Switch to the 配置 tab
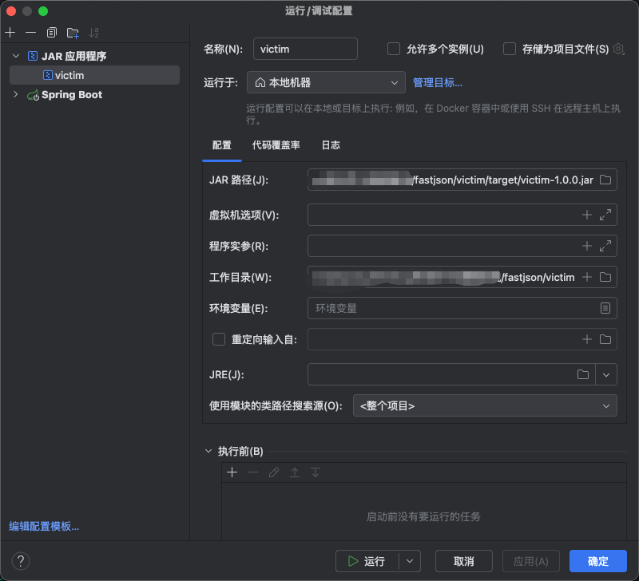This screenshot has height=581, width=639. tap(222, 145)
